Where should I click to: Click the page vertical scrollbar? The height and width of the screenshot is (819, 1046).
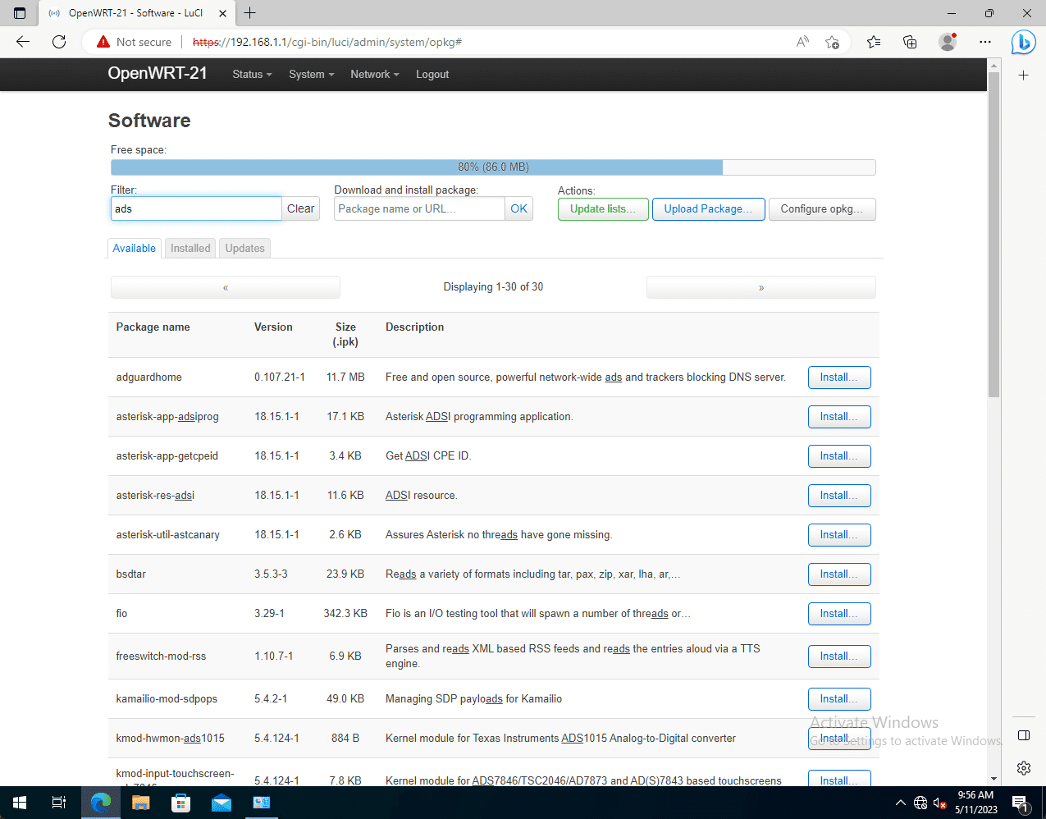993,234
